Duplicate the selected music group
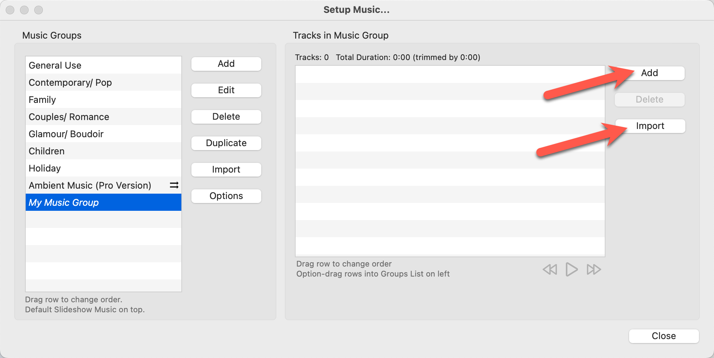Image resolution: width=714 pixels, height=358 pixels. click(x=226, y=143)
